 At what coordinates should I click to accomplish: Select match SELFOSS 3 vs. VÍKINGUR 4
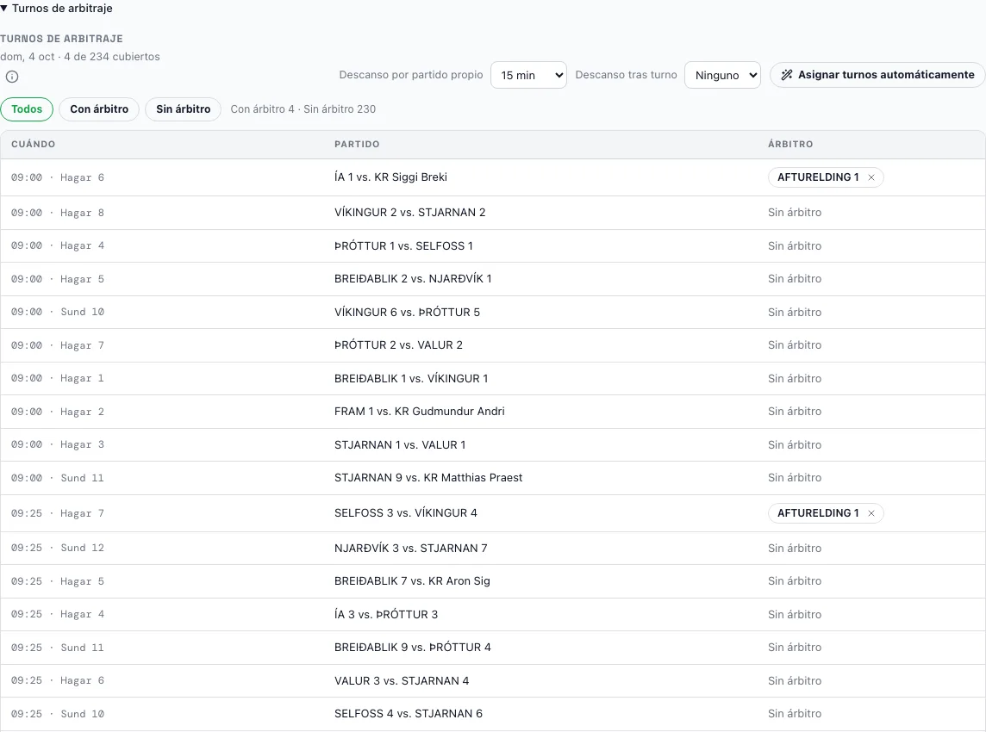click(x=406, y=513)
